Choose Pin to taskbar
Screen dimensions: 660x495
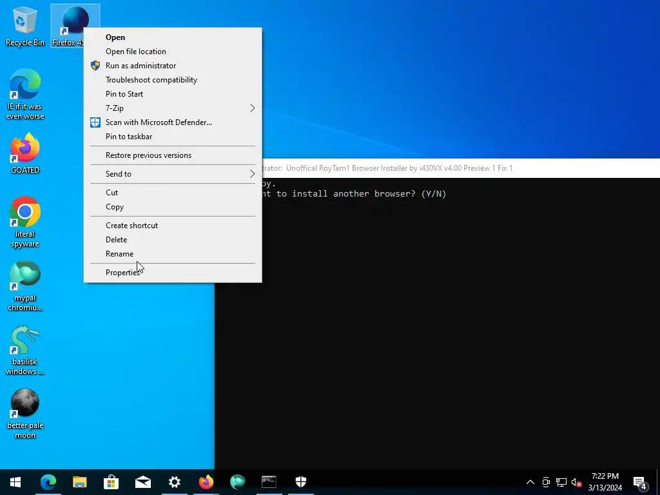tap(173, 137)
